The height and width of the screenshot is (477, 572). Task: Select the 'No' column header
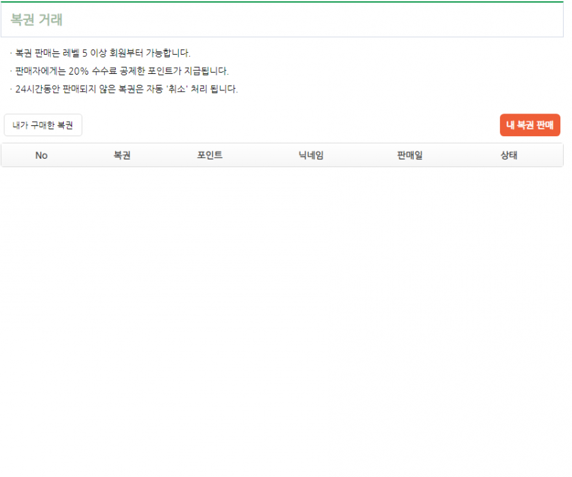(x=41, y=155)
